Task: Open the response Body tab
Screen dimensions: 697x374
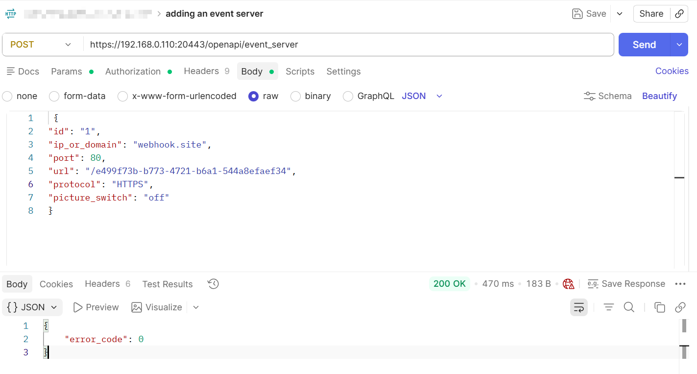Action: [17, 284]
